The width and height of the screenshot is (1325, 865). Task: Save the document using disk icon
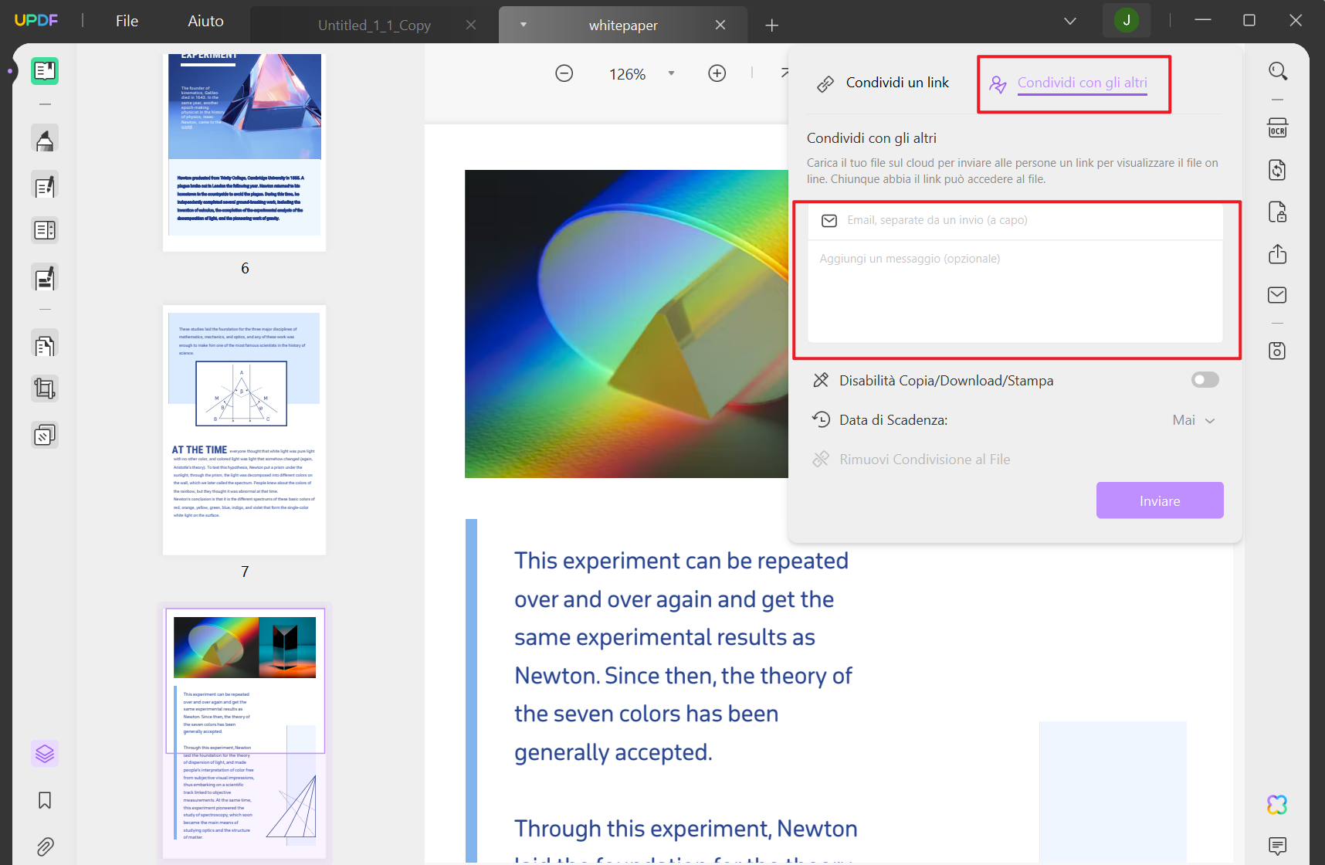click(1278, 351)
